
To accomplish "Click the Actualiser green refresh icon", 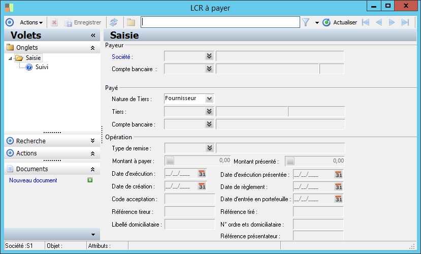I will point(326,22).
